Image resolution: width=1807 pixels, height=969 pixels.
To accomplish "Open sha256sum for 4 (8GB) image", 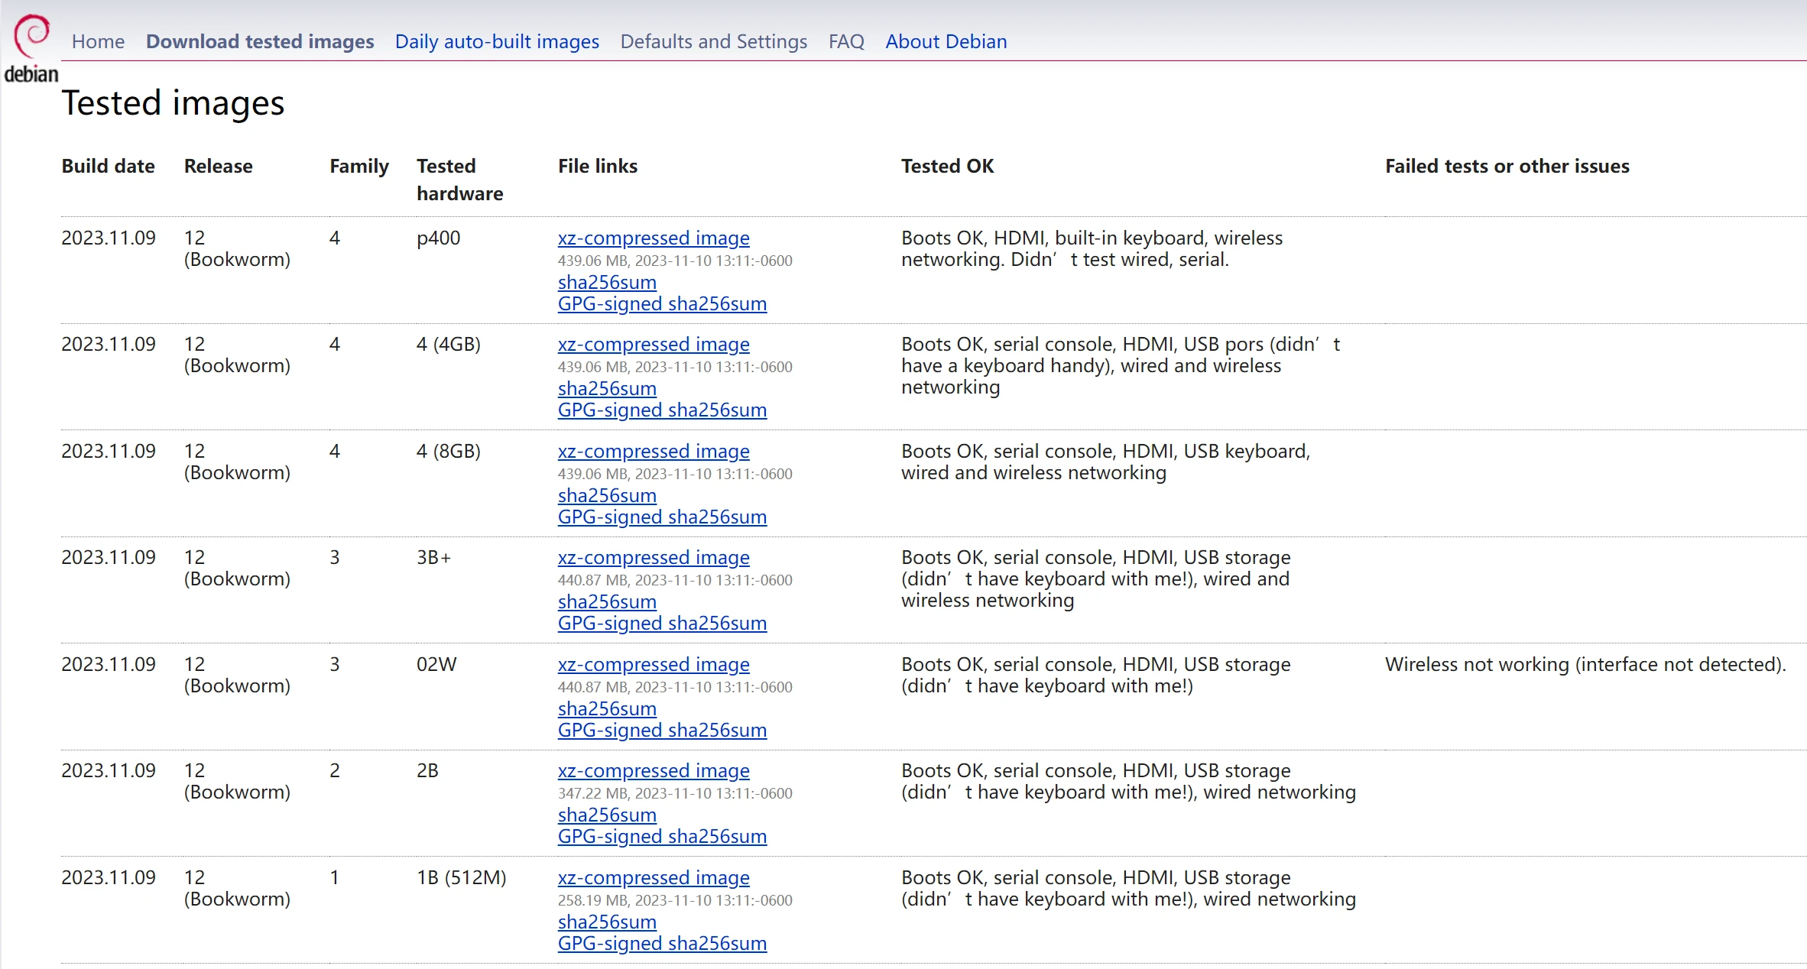I will 607,495.
